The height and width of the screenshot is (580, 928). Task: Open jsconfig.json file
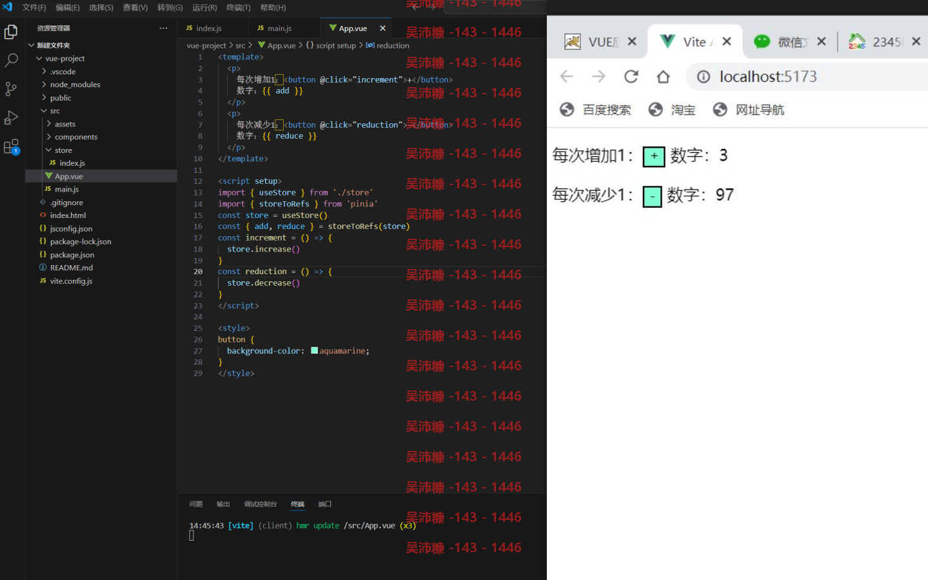(101, 228)
